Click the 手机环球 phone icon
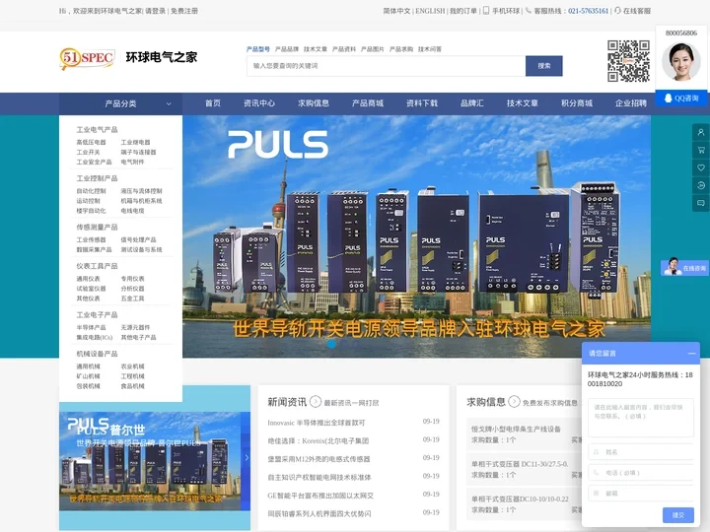The height and width of the screenshot is (532, 710). coord(486,11)
